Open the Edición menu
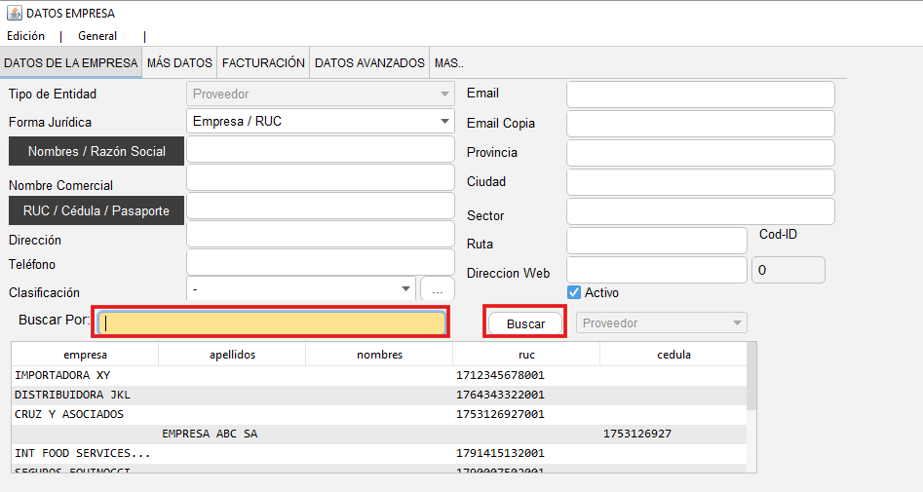Viewport: 923px width, 492px height. point(26,36)
